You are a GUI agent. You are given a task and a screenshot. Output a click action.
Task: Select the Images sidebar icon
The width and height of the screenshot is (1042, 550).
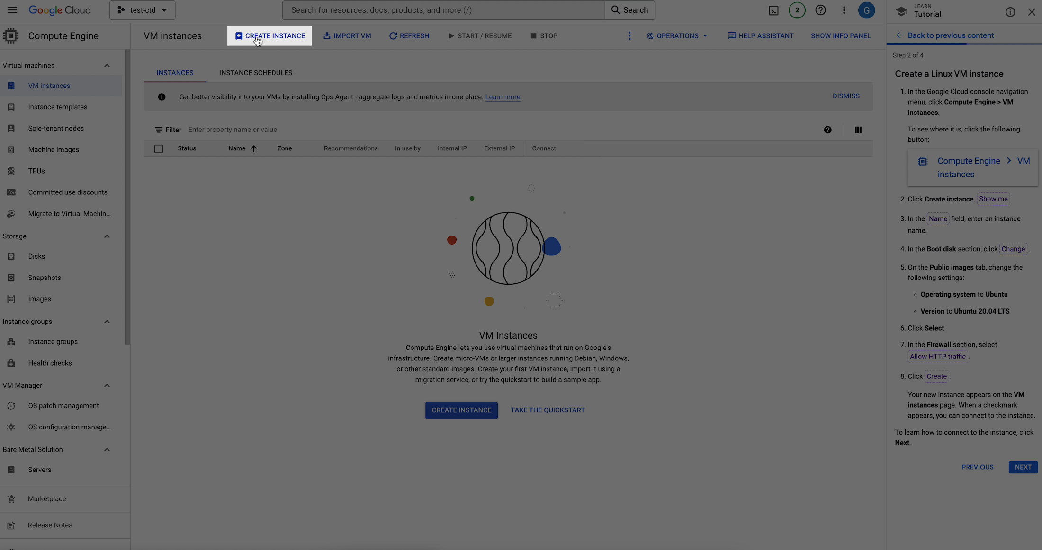coord(11,299)
